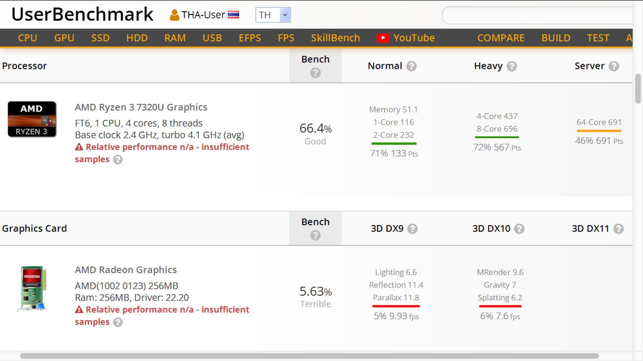Click the help icon beside Heavy
643x361 pixels.
click(511, 66)
